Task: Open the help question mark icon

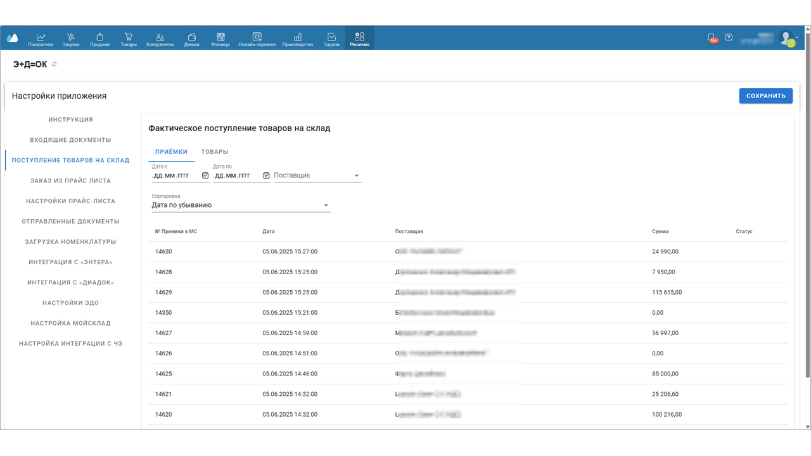Action: click(729, 38)
